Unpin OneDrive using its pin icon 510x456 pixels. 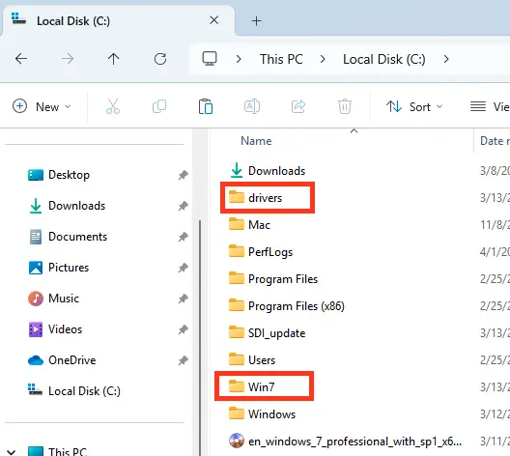[184, 360]
